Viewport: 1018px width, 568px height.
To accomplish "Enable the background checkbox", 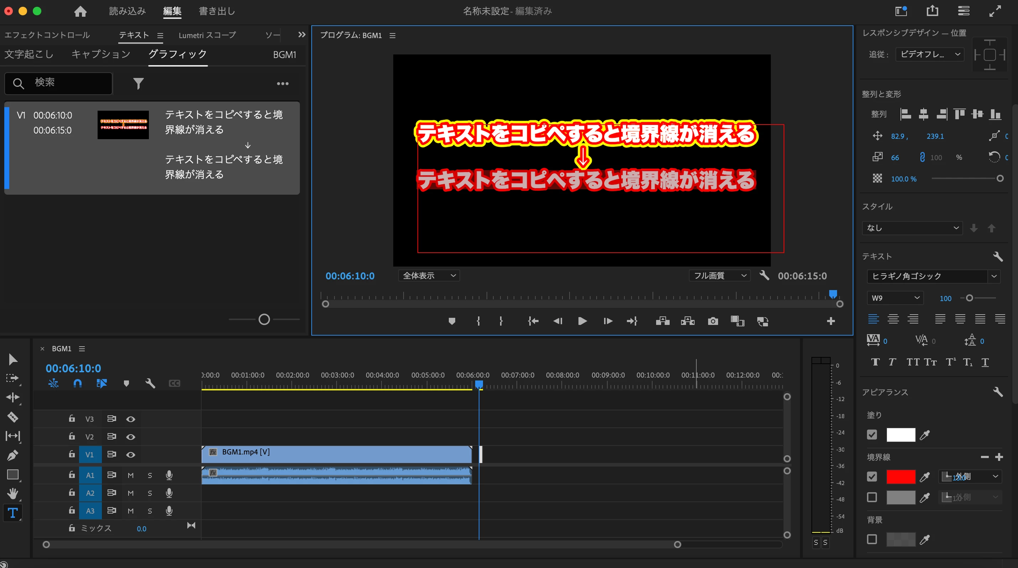I will tap(872, 539).
